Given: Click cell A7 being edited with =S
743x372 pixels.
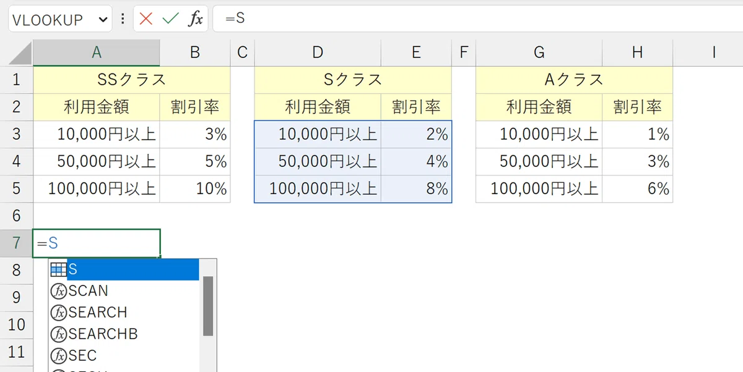Looking at the screenshot, I should [x=97, y=243].
